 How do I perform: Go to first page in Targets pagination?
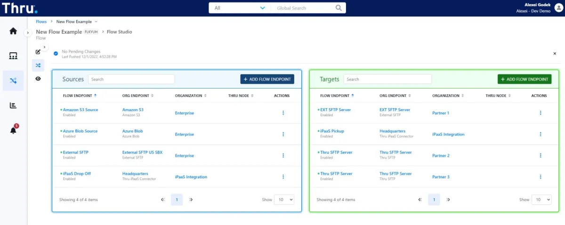tap(420, 200)
